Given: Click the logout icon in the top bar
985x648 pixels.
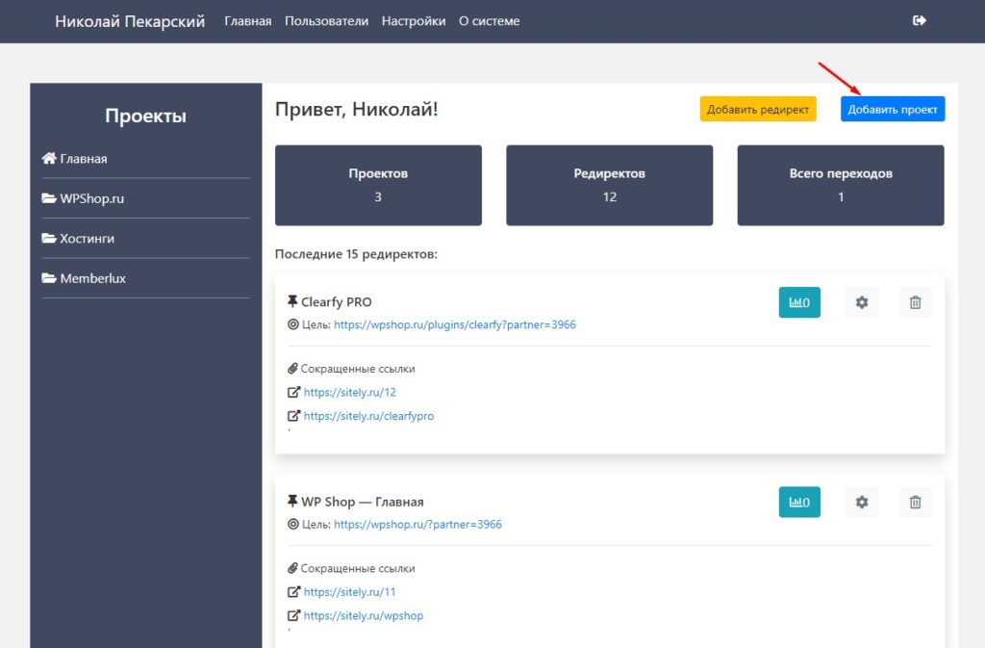Looking at the screenshot, I should pos(919,21).
